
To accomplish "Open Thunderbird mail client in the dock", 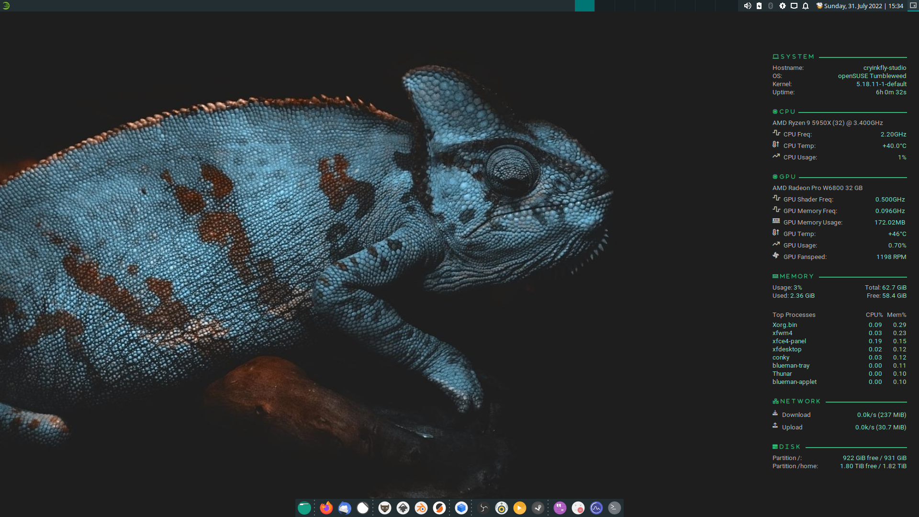I will click(x=345, y=508).
